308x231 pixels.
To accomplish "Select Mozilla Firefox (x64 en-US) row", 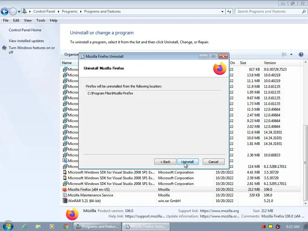I will (x=181, y=189).
